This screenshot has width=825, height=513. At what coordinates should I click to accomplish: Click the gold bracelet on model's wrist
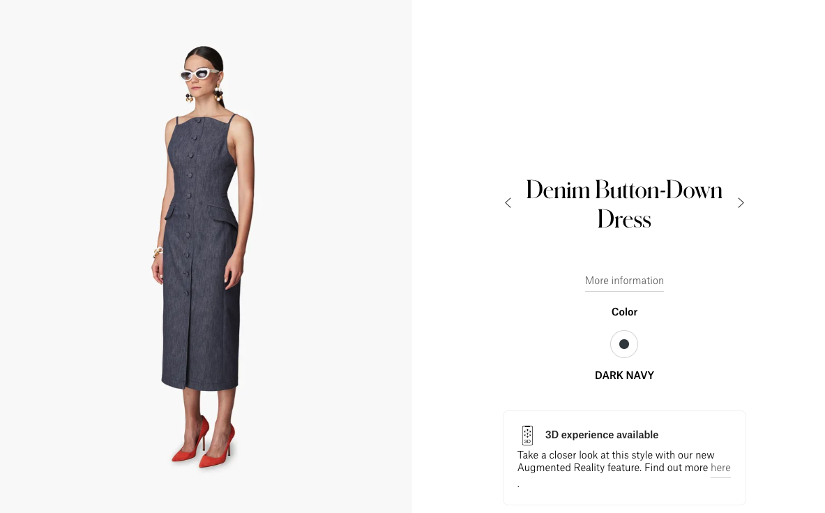pyautogui.click(x=158, y=252)
